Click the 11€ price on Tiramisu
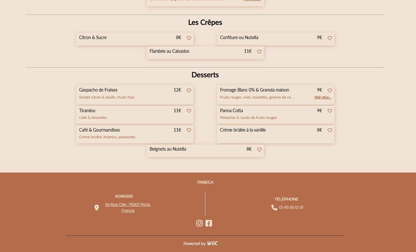 pyautogui.click(x=177, y=111)
